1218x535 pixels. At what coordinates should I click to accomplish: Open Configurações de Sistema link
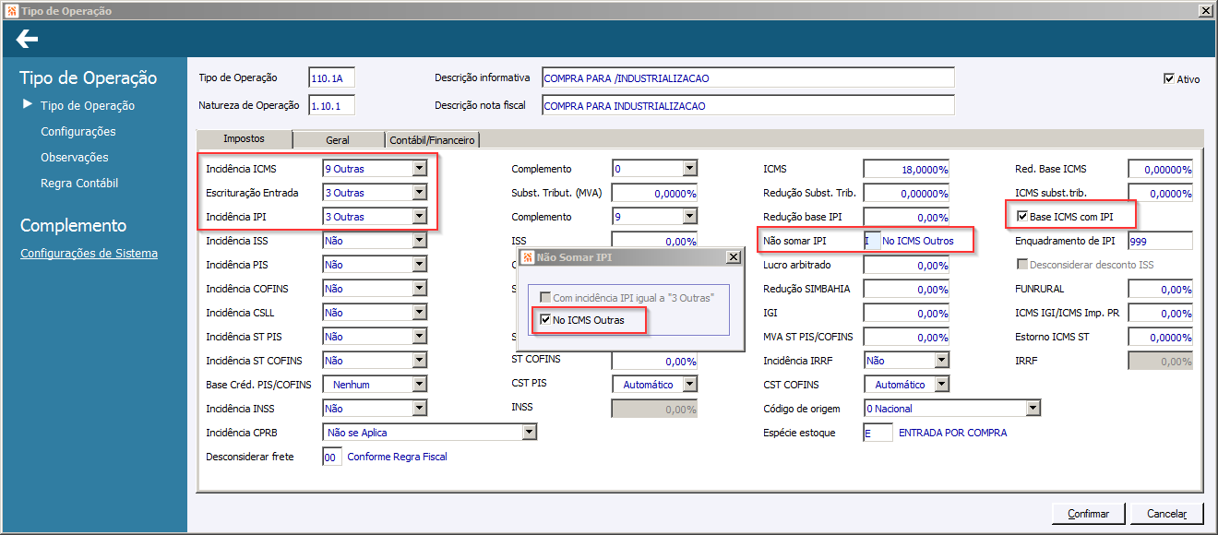click(x=89, y=254)
